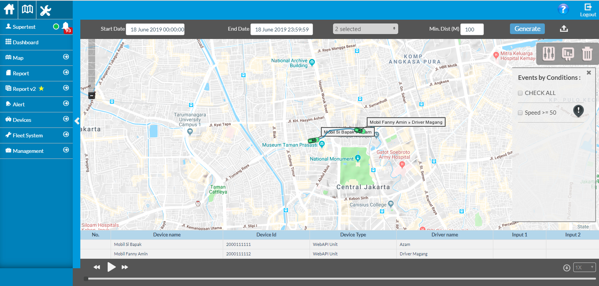
Task: Expand the Fleet System menu arrow
Action: [66, 135]
